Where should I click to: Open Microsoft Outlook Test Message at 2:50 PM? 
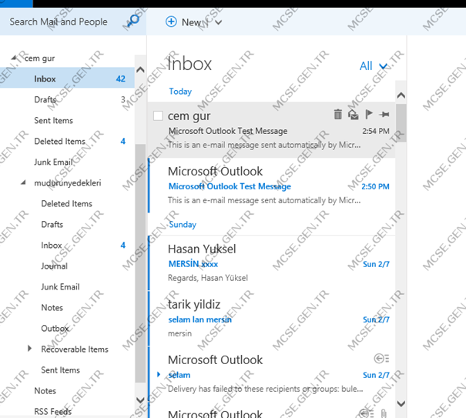point(272,186)
